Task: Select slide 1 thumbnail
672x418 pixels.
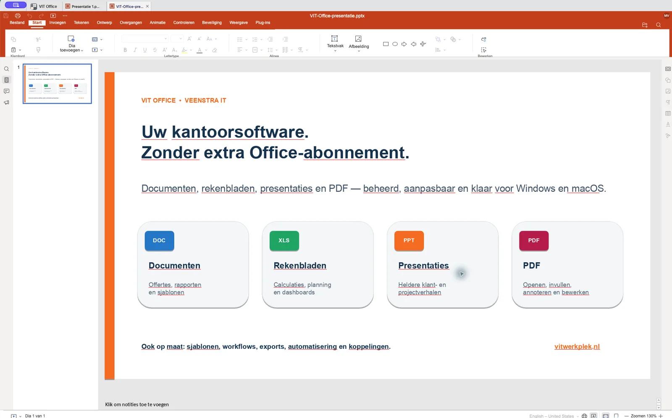Action: (57, 84)
